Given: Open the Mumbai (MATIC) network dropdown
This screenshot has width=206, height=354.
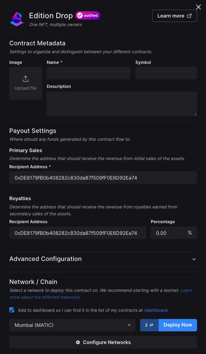Looking at the screenshot, I should point(72,325).
